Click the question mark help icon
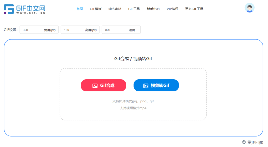This screenshot has width=268, height=147. 244,142
